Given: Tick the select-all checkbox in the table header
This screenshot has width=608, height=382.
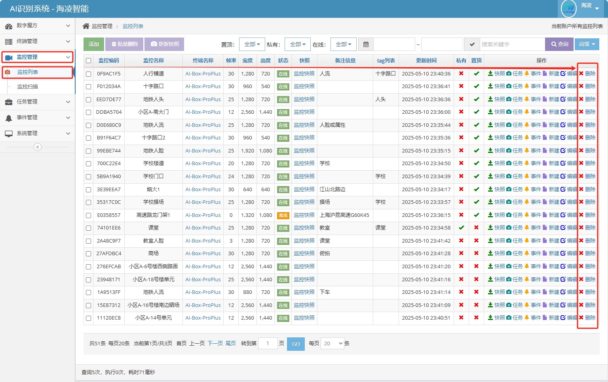Looking at the screenshot, I should click(89, 61).
